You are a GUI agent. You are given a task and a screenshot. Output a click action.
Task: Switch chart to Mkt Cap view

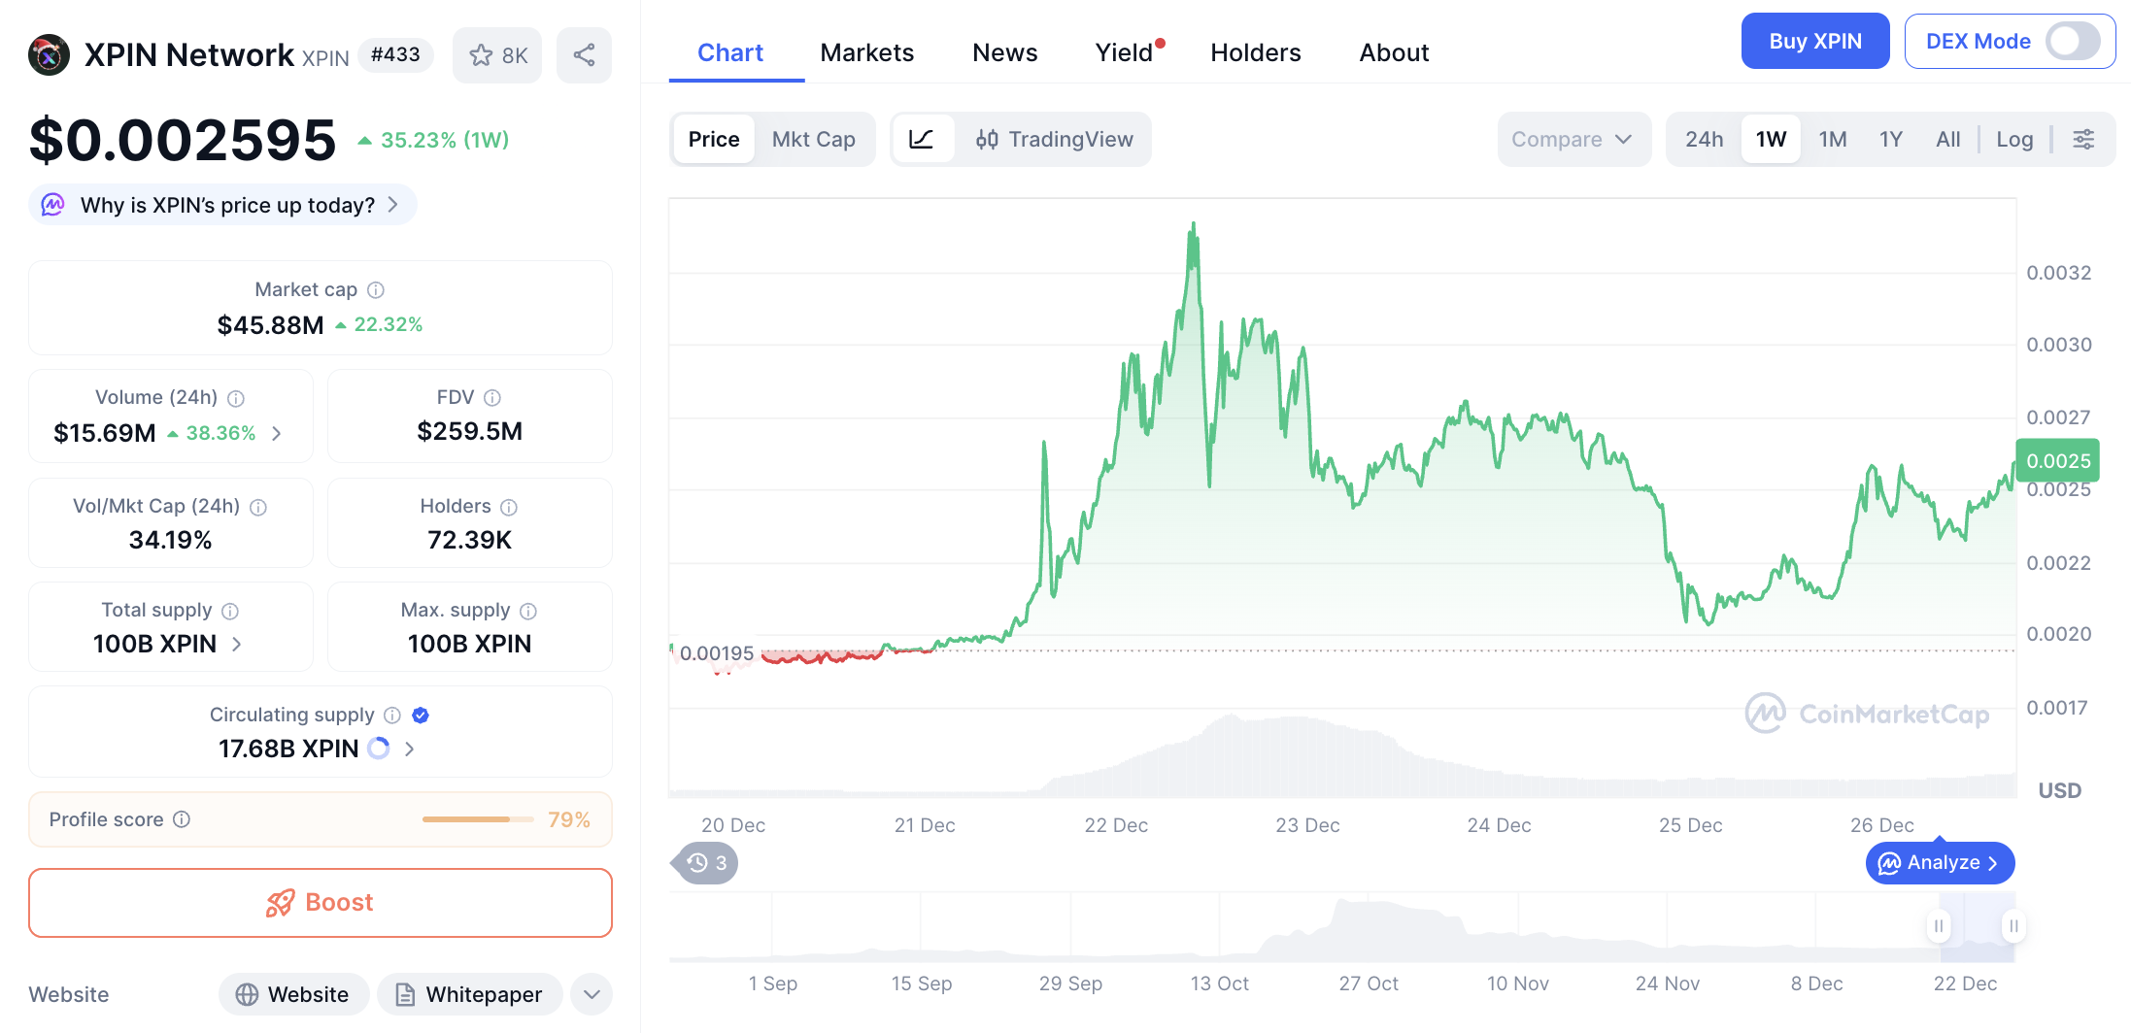point(813,139)
